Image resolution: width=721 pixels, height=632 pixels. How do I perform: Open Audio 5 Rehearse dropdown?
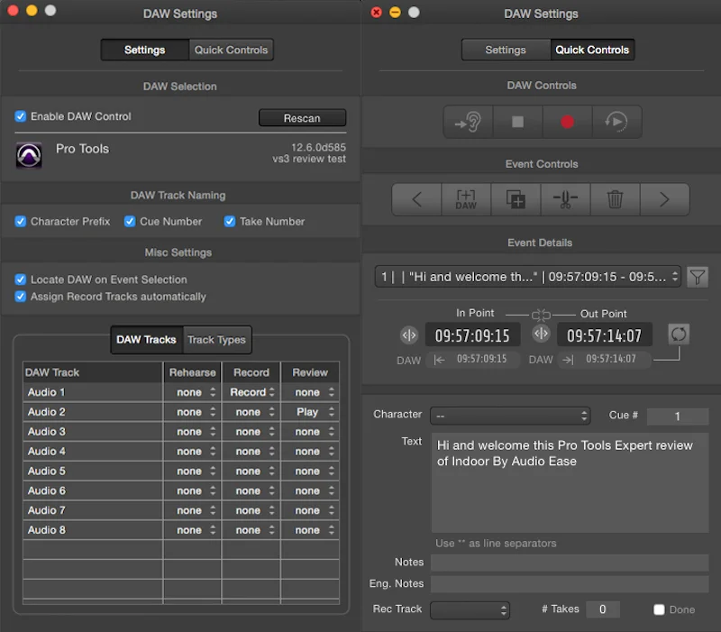pyautogui.click(x=193, y=472)
